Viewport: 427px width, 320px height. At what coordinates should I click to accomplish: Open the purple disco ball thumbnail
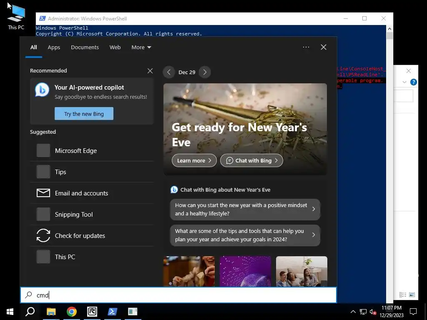[245, 271]
